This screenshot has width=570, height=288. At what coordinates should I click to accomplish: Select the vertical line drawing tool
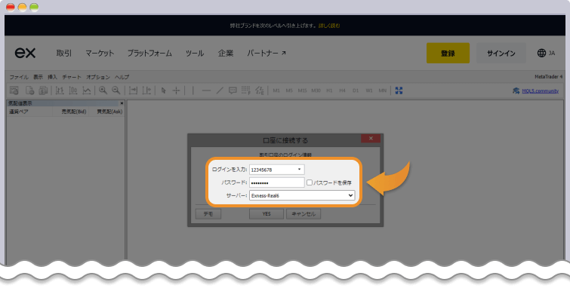tap(193, 90)
